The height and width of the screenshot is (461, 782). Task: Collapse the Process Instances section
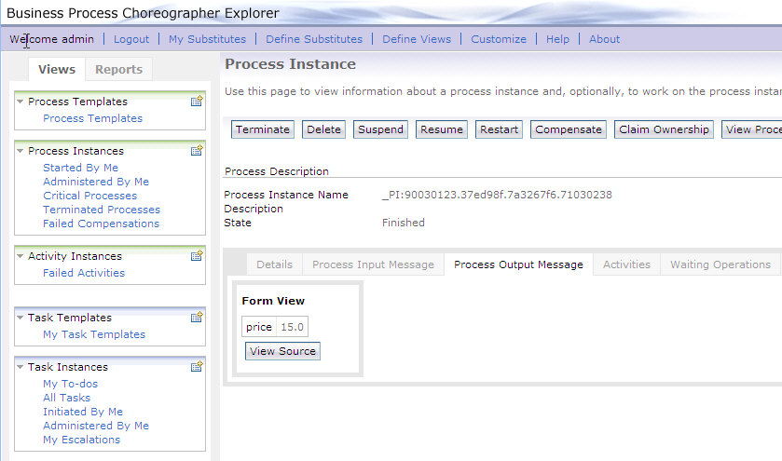coord(20,151)
